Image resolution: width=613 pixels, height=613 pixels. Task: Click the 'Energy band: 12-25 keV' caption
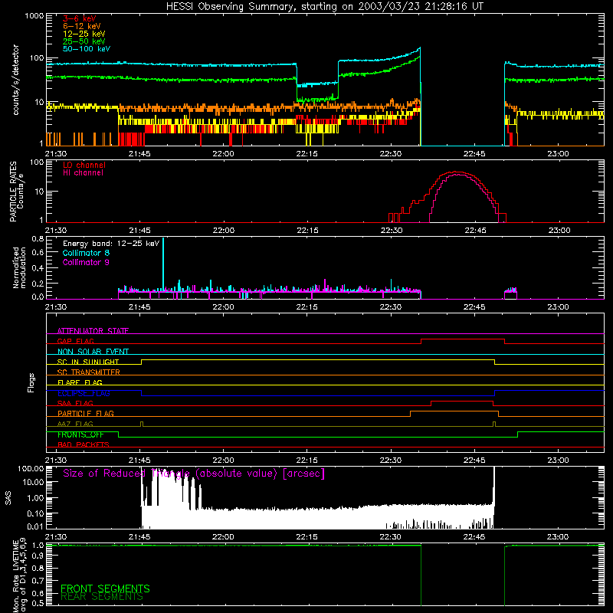pyautogui.click(x=111, y=244)
